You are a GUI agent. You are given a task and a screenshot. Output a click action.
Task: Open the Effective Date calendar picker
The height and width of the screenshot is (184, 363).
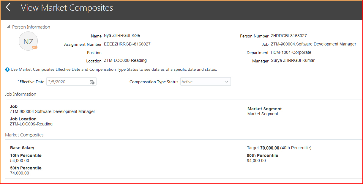pyautogui.click(x=92, y=82)
